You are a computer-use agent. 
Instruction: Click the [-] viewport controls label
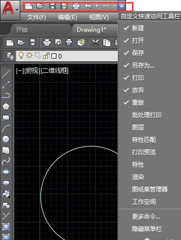coord(20,71)
